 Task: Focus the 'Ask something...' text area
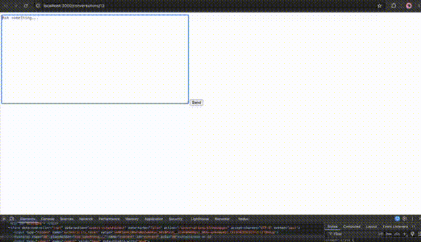95,59
